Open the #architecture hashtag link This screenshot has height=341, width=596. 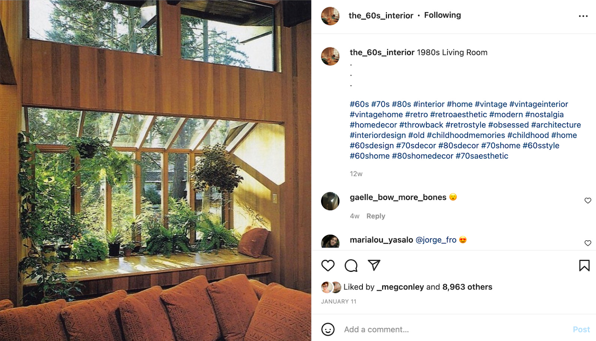click(556, 125)
